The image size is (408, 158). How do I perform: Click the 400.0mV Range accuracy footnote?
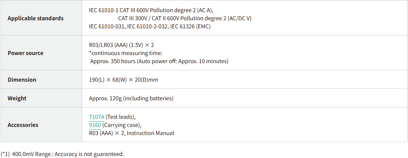tap(68, 154)
